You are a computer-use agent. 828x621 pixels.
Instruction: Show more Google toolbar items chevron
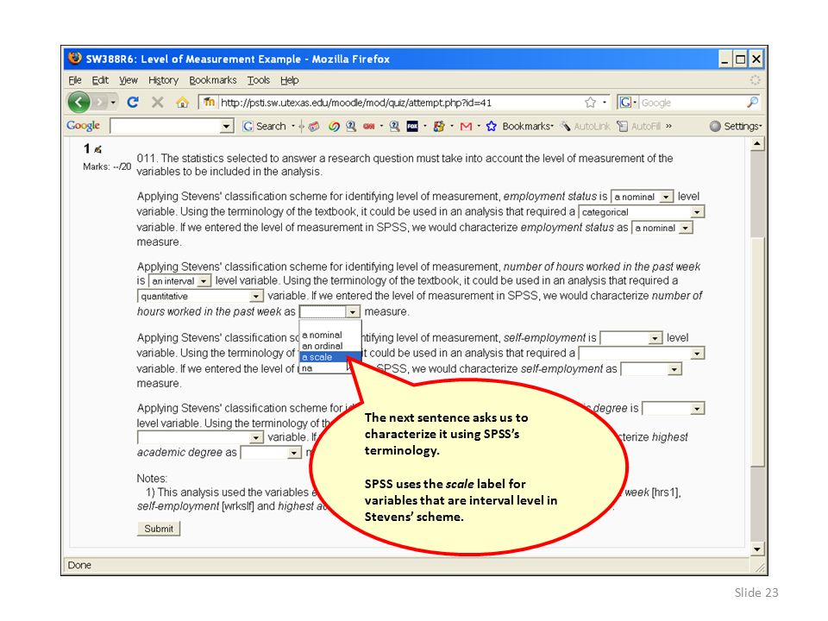click(x=669, y=126)
